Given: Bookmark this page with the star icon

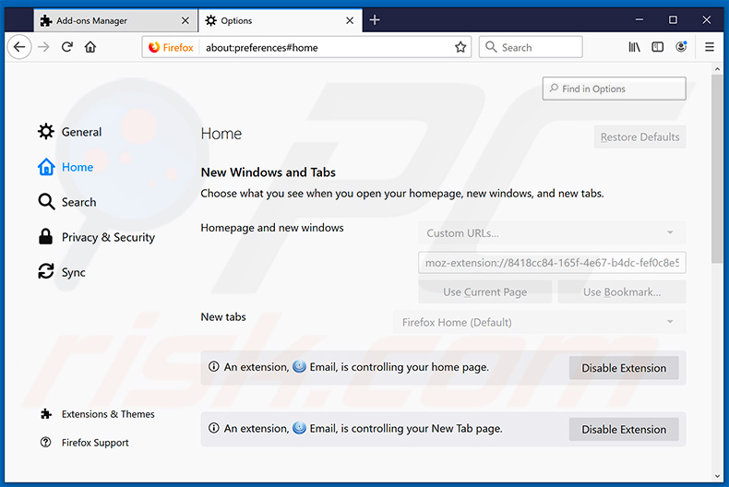Looking at the screenshot, I should [460, 47].
